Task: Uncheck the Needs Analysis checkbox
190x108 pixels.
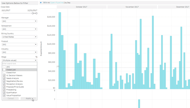Action: point(4,78)
